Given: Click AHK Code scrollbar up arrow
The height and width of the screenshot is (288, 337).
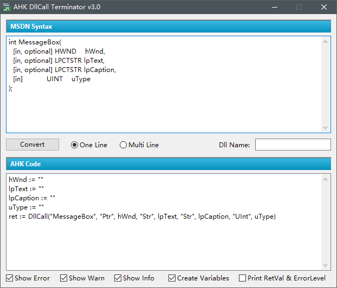Looking at the screenshot, I should [x=326, y=179].
